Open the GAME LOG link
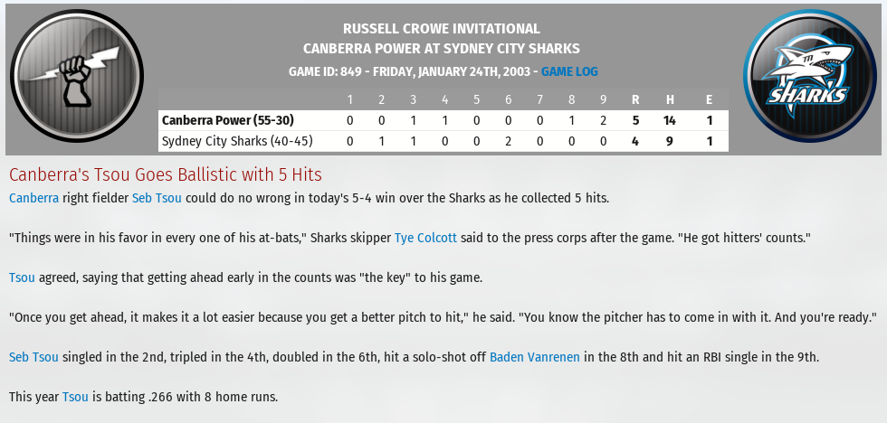887x423 pixels. tap(569, 71)
